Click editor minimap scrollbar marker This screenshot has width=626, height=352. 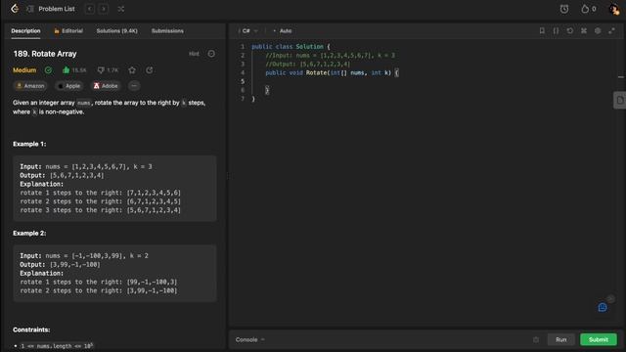tap(621, 77)
